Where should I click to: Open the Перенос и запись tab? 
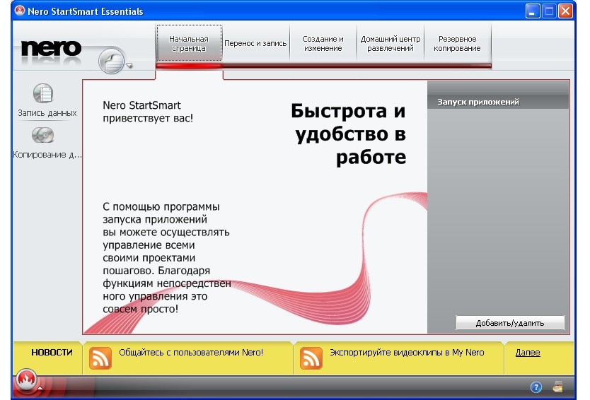pos(255,43)
